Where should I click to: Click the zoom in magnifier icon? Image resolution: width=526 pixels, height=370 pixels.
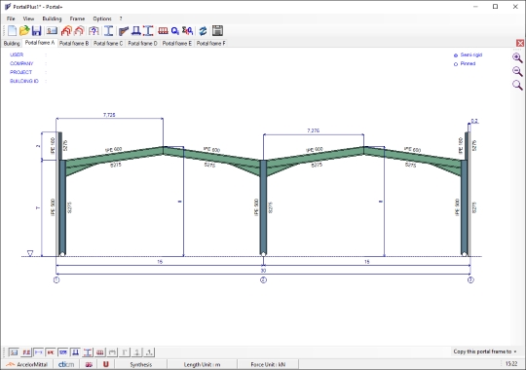click(x=517, y=57)
